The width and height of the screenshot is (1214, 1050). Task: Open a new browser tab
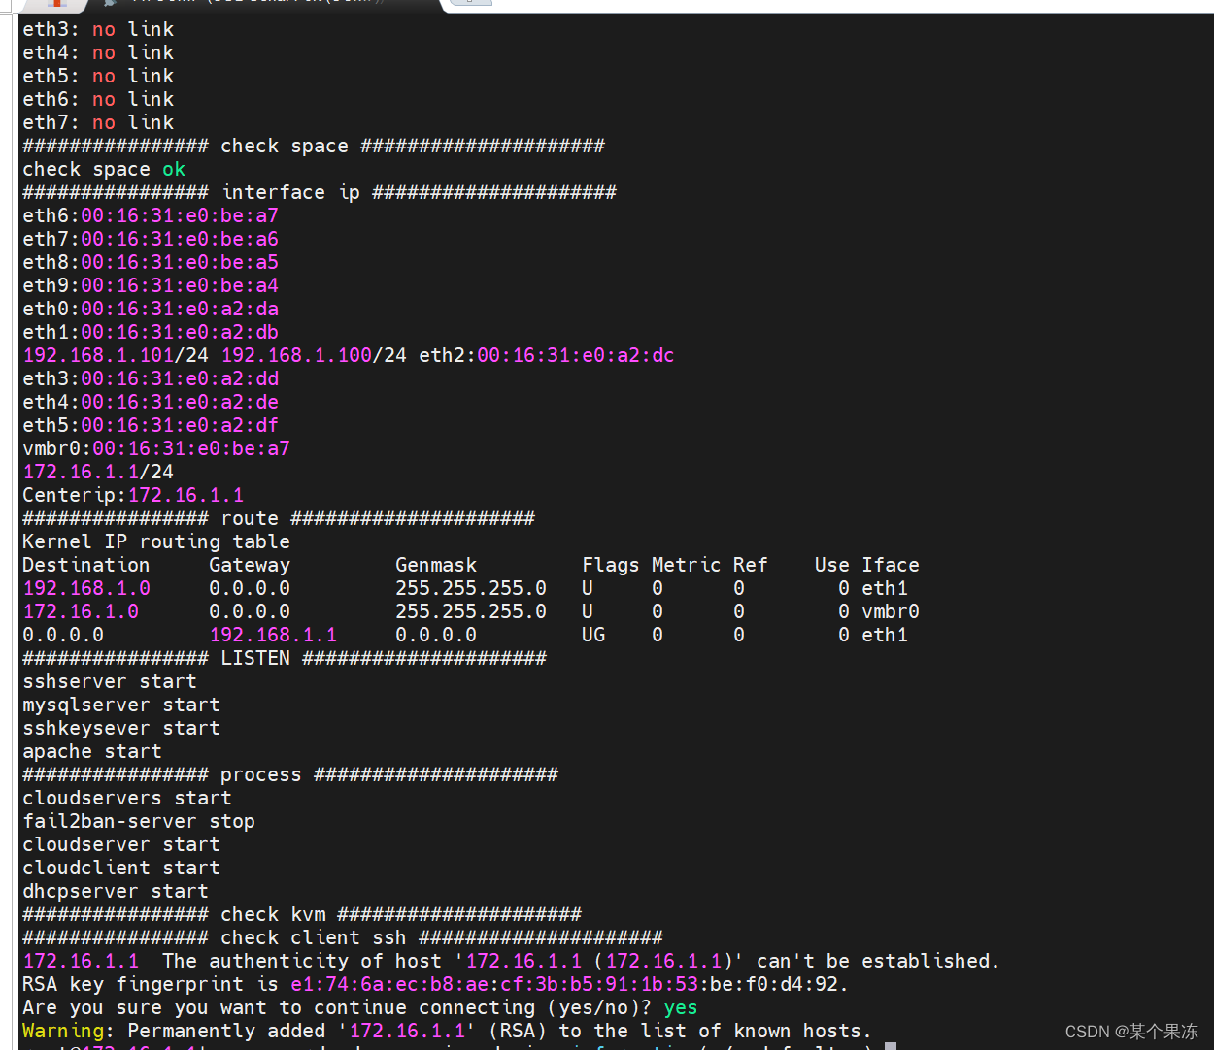pos(472,5)
